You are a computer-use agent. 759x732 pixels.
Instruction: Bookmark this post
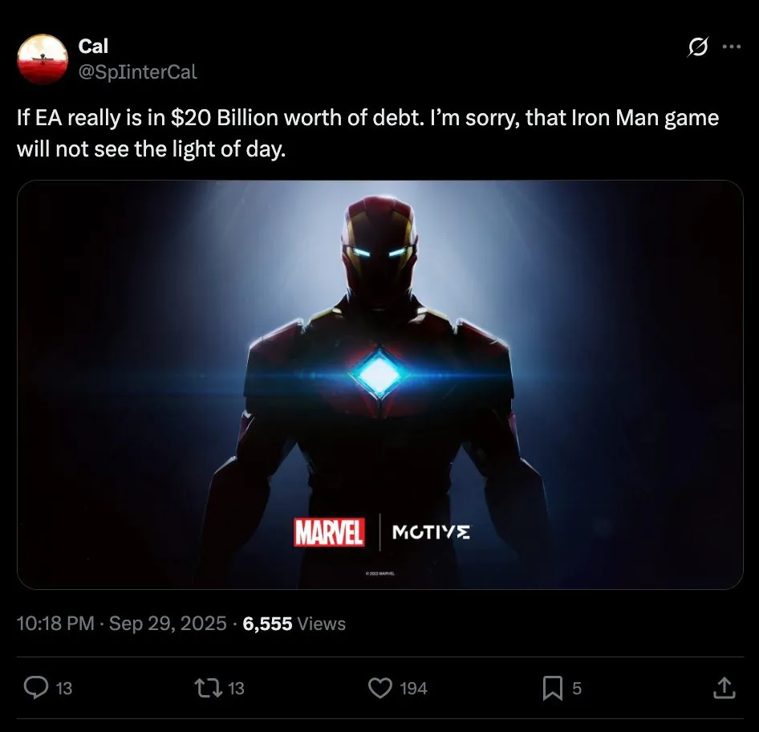[552, 688]
